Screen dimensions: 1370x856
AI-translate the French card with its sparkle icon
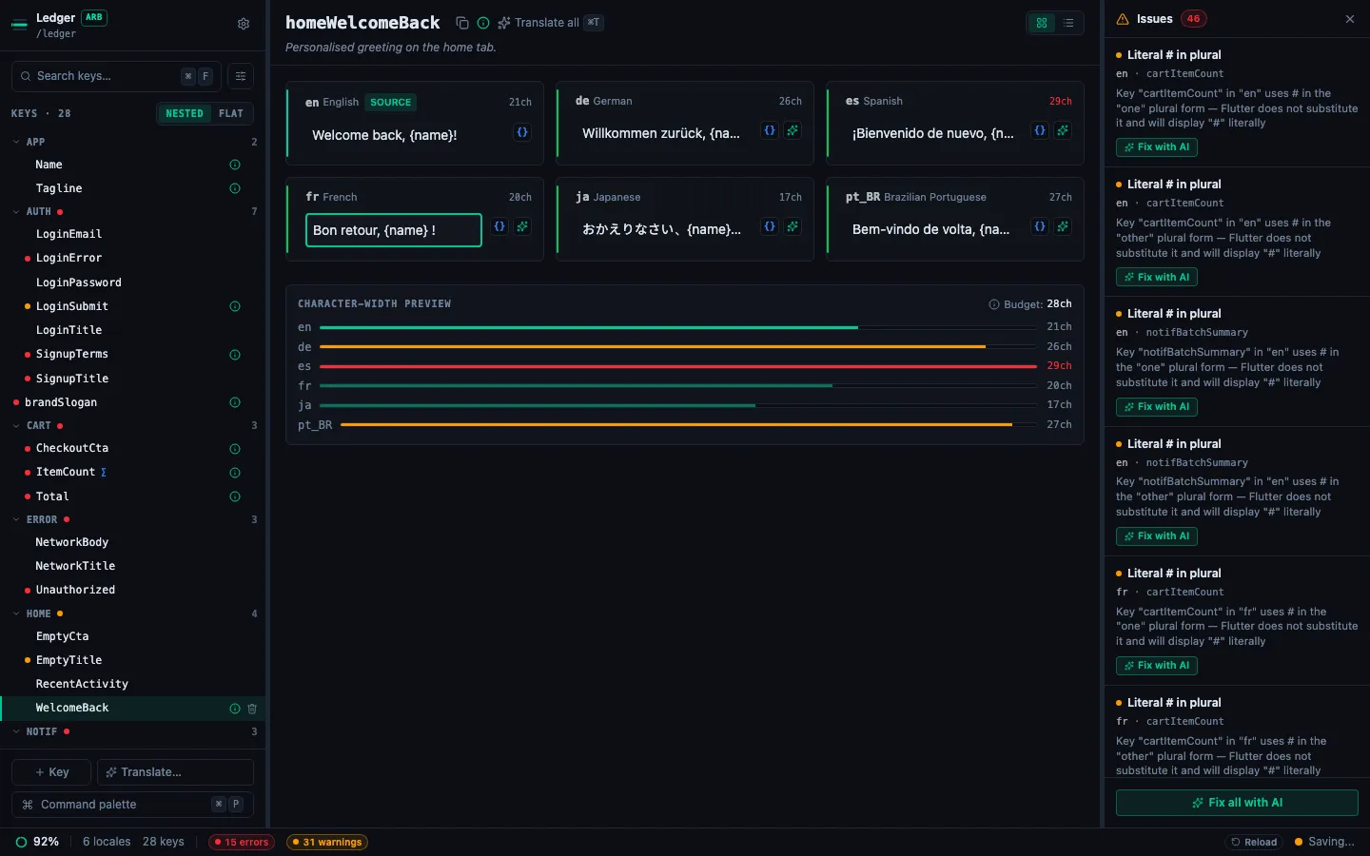522,226
